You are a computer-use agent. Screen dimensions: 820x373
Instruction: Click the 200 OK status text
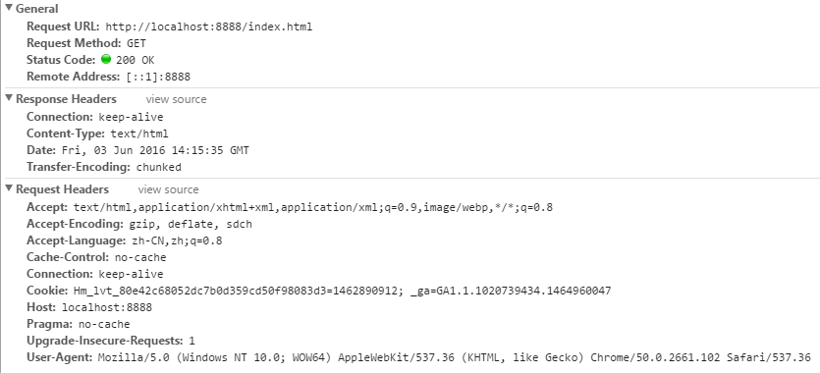[135, 60]
